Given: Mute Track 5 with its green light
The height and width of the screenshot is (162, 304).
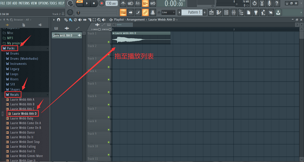Looking at the screenshot, I should (x=109, y=92).
